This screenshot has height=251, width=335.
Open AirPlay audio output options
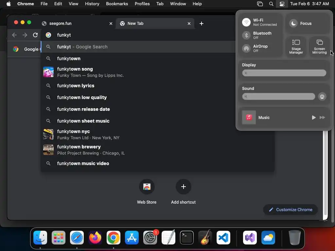point(322,96)
